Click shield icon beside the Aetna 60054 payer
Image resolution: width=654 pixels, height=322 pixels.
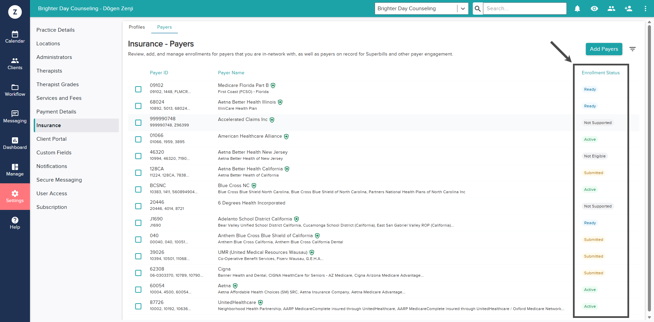click(235, 286)
